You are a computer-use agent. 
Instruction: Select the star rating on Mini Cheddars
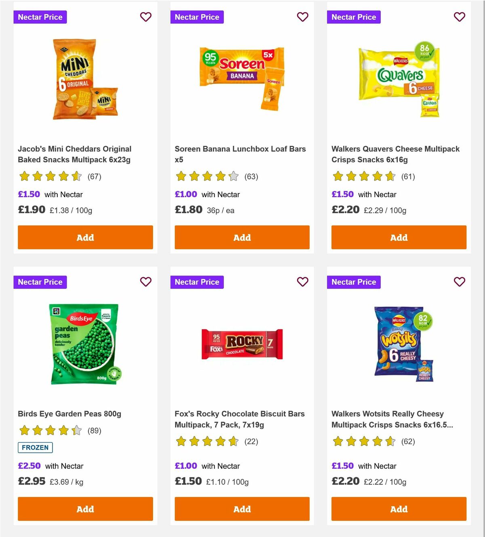click(50, 177)
